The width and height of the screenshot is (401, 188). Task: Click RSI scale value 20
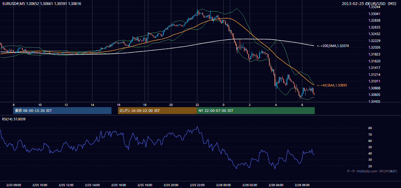point(370,166)
